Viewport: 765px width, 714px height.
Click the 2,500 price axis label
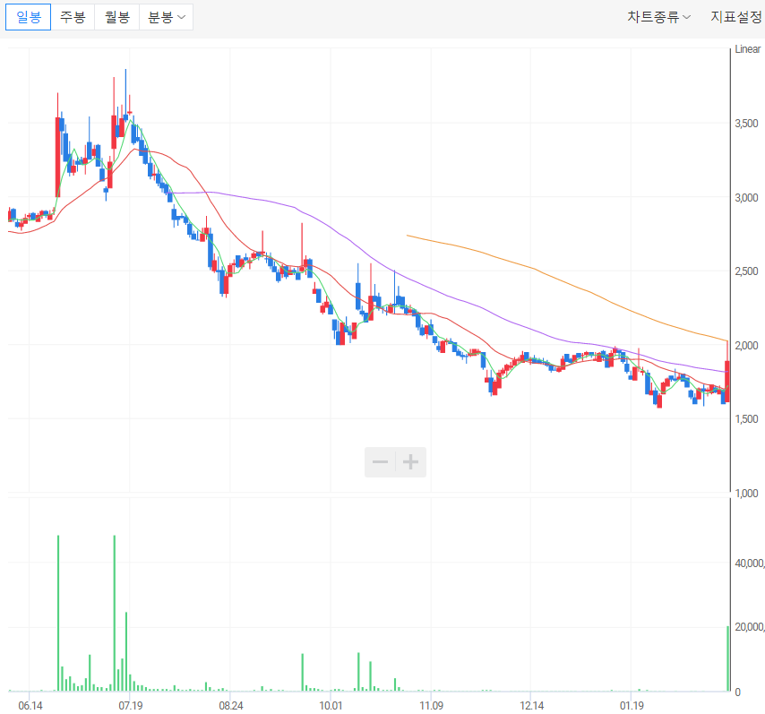746,271
